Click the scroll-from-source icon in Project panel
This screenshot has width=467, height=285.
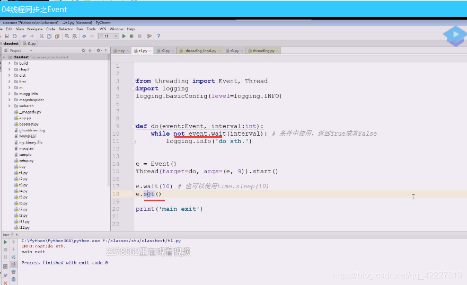84,50
